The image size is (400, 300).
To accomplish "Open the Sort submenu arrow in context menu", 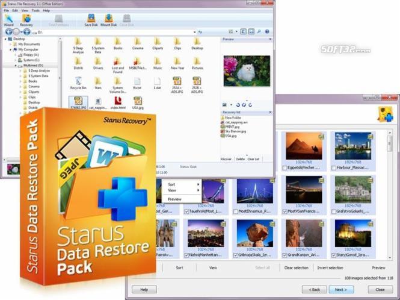I will [198, 184].
